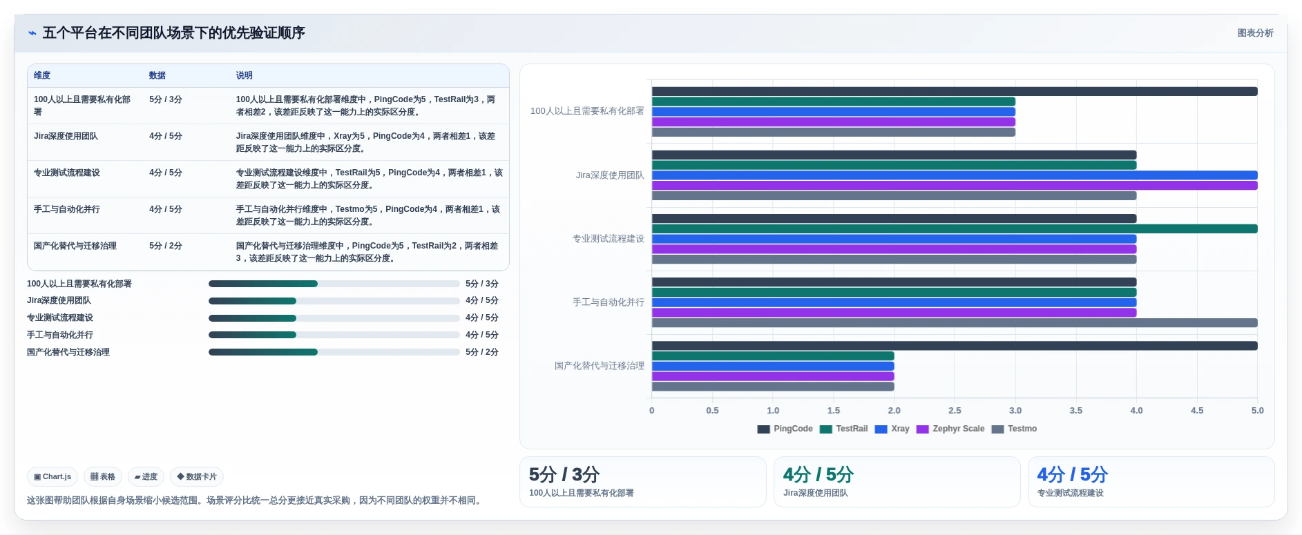Select the 表格 tag chip
1302x535 pixels.
(x=103, y=476)
